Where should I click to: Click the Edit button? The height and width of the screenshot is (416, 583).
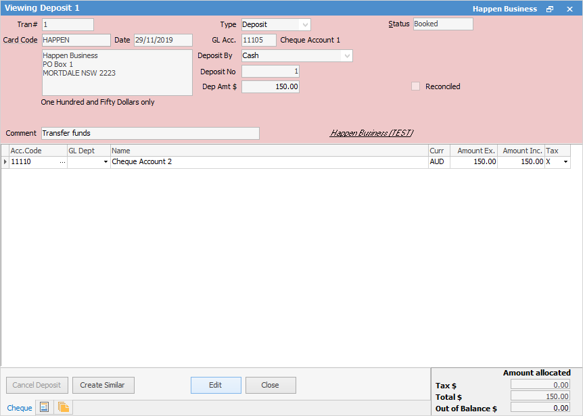point(216,385)
